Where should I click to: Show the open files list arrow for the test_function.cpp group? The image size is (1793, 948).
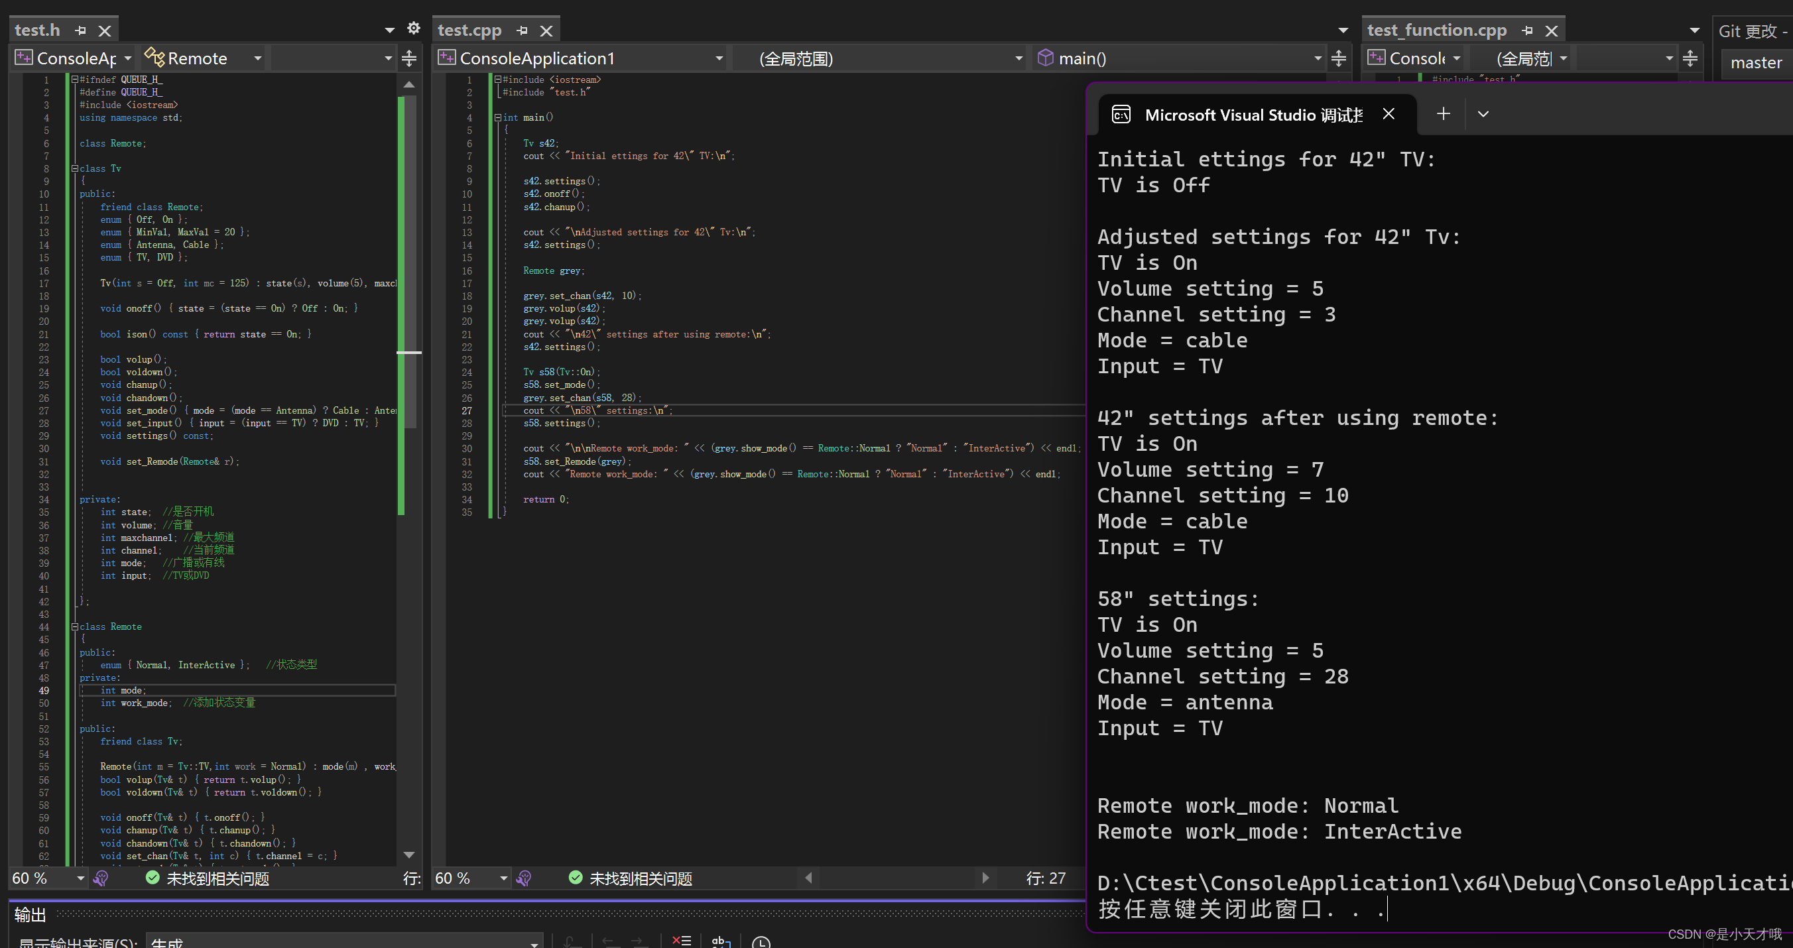pyautogui.click(x=1695, y=30)
